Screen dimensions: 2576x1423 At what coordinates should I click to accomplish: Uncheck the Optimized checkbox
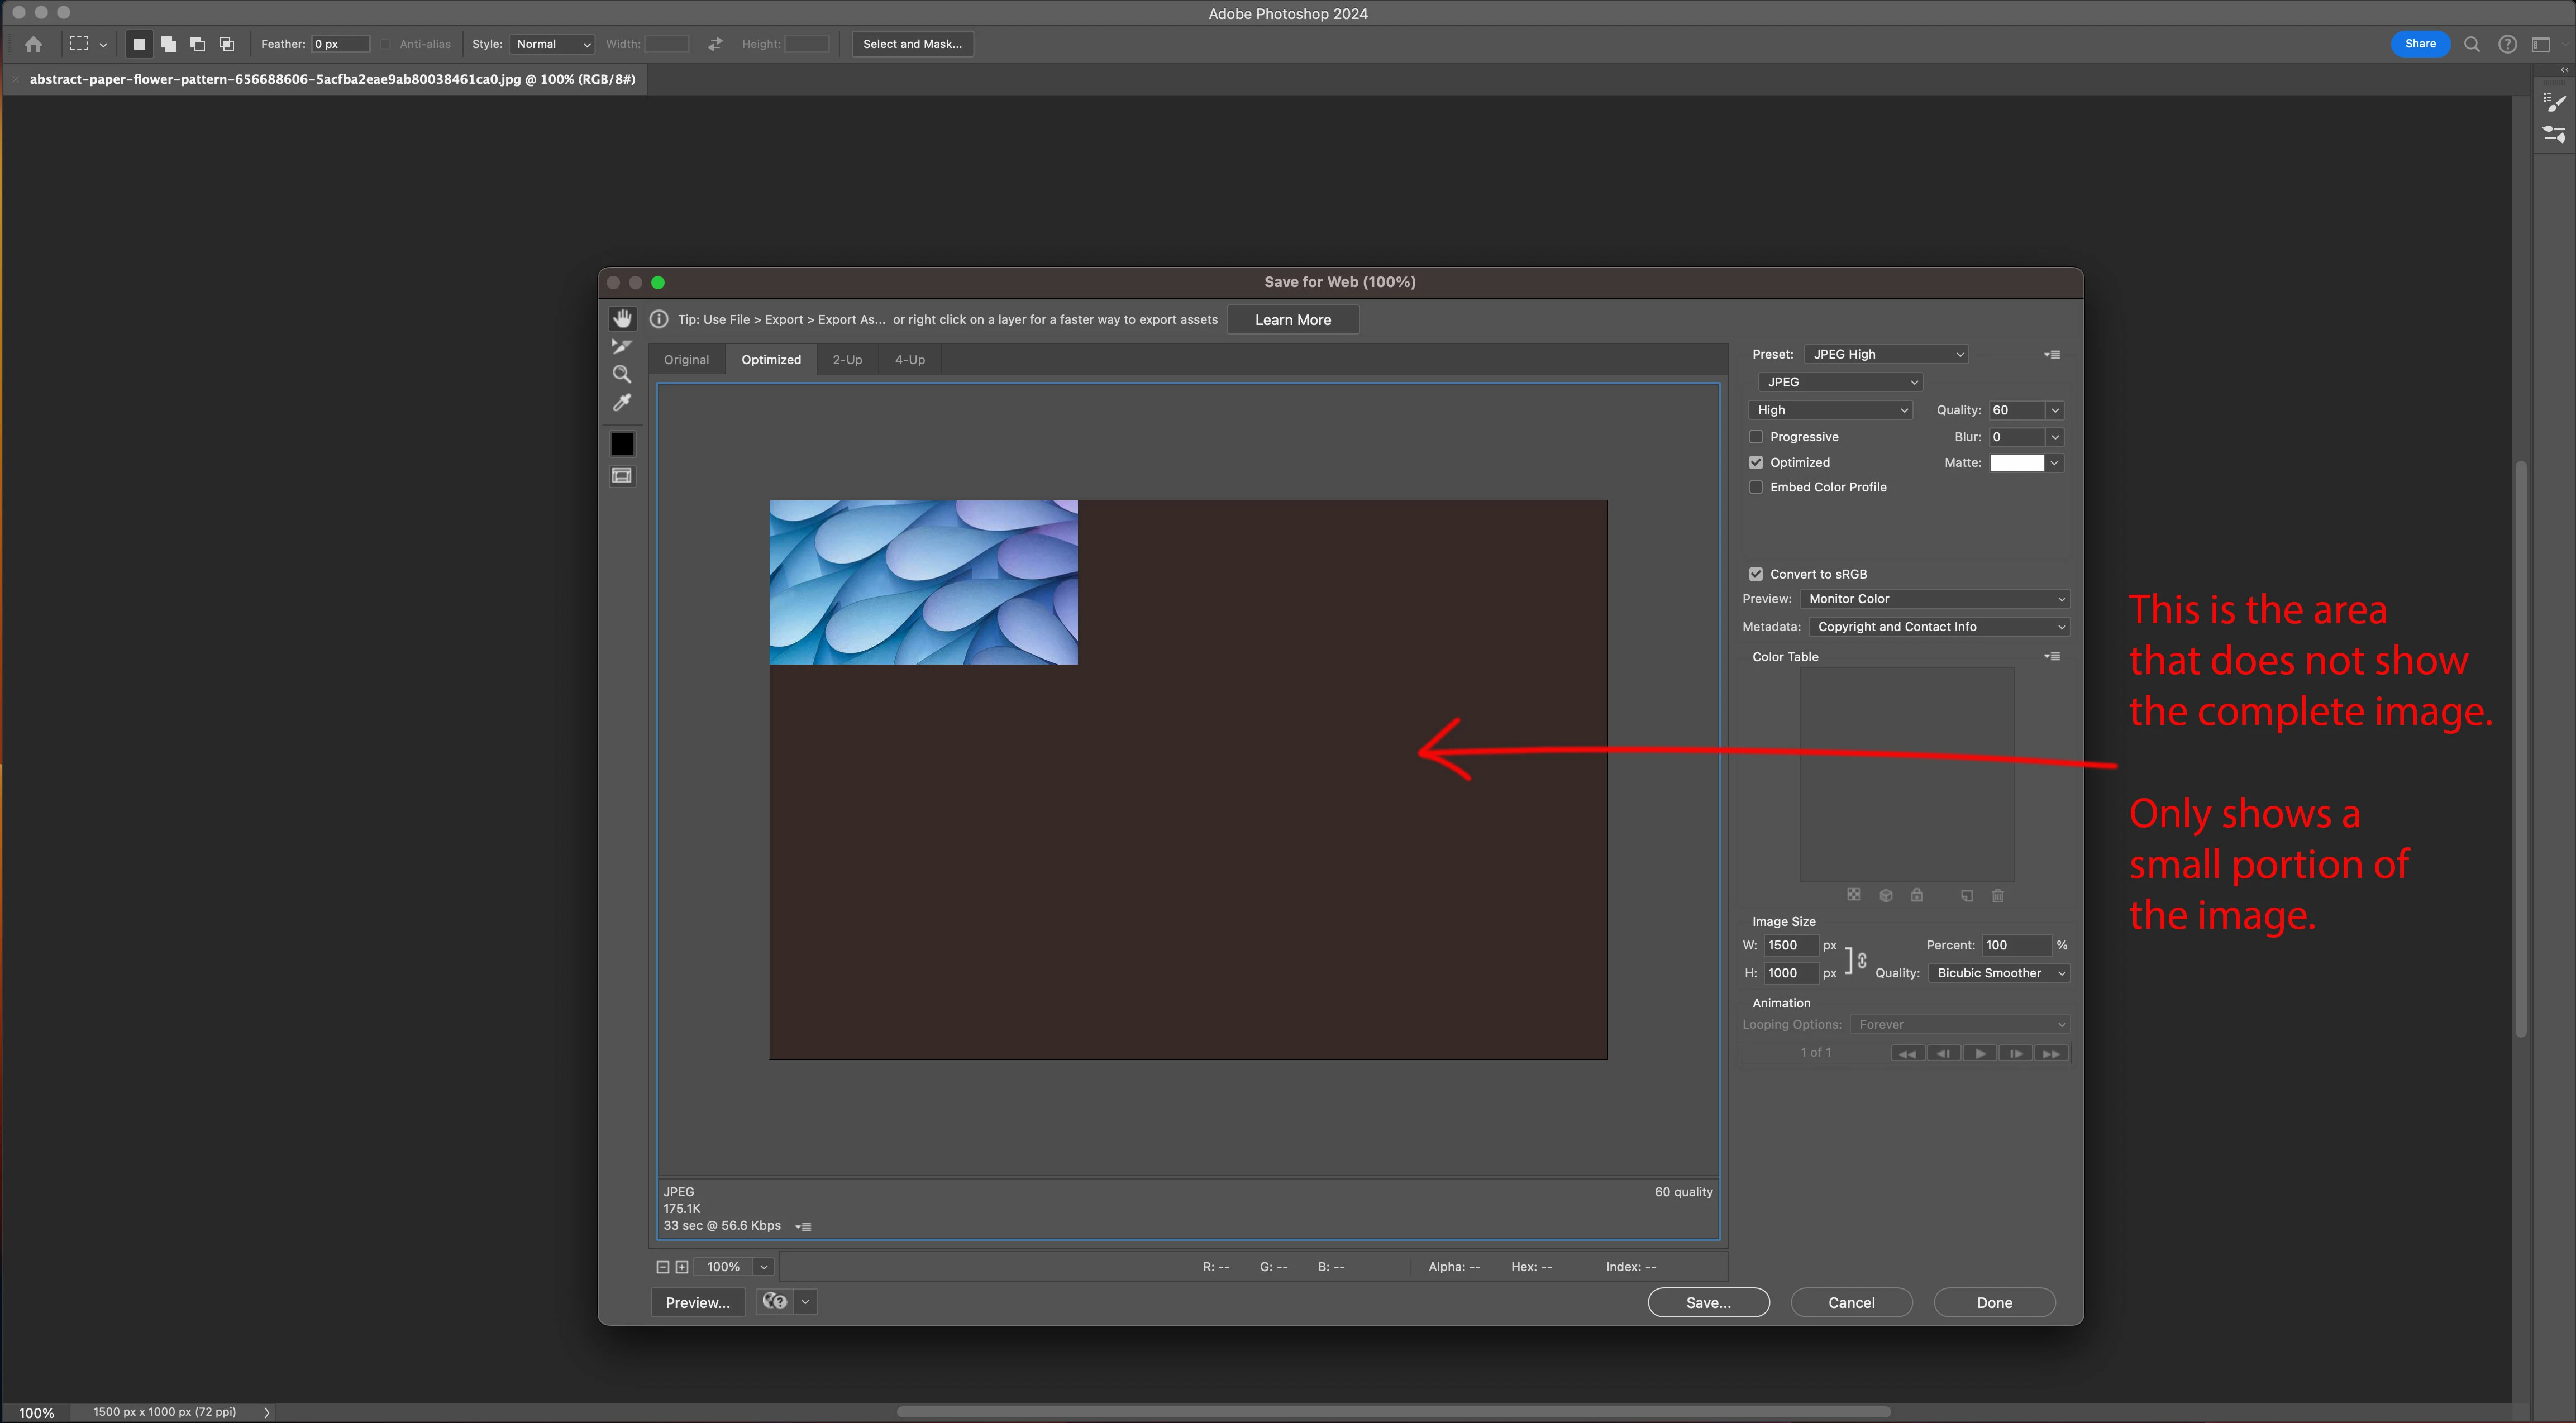pos(1756,462)
